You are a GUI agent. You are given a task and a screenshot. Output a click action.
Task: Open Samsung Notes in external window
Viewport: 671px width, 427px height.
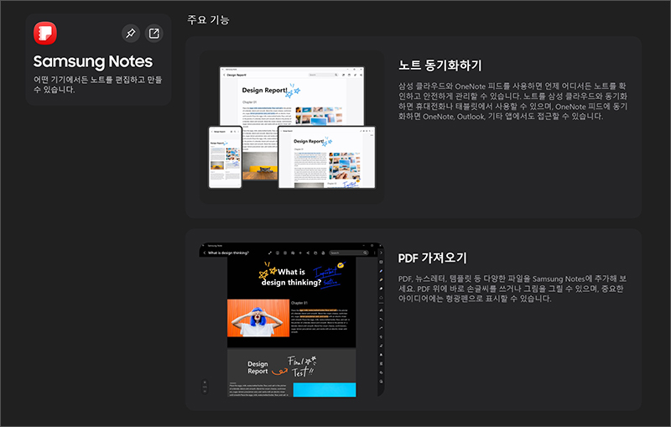(154, 34)
